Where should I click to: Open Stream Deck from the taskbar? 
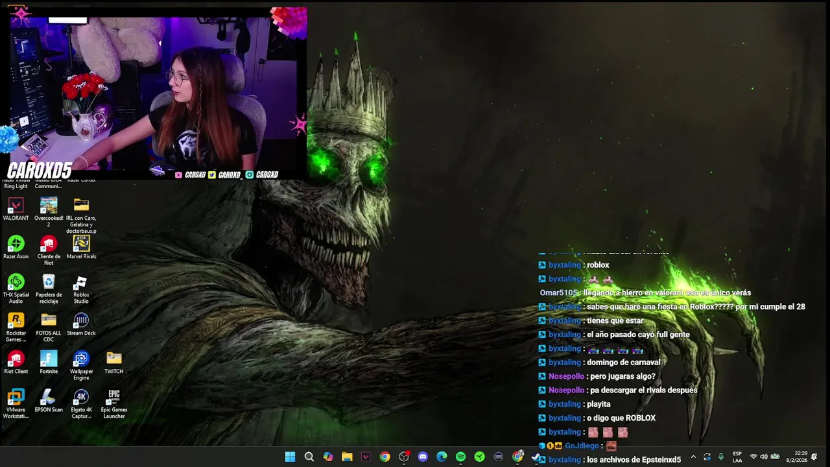tap(498, 457)
